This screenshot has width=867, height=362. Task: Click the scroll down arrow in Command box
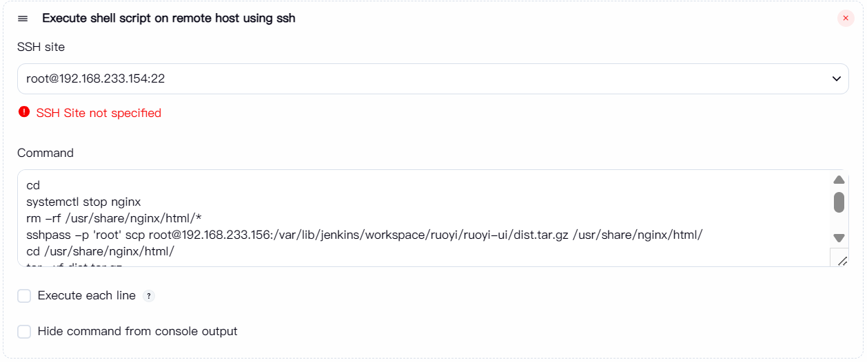[x=839, y=238]
